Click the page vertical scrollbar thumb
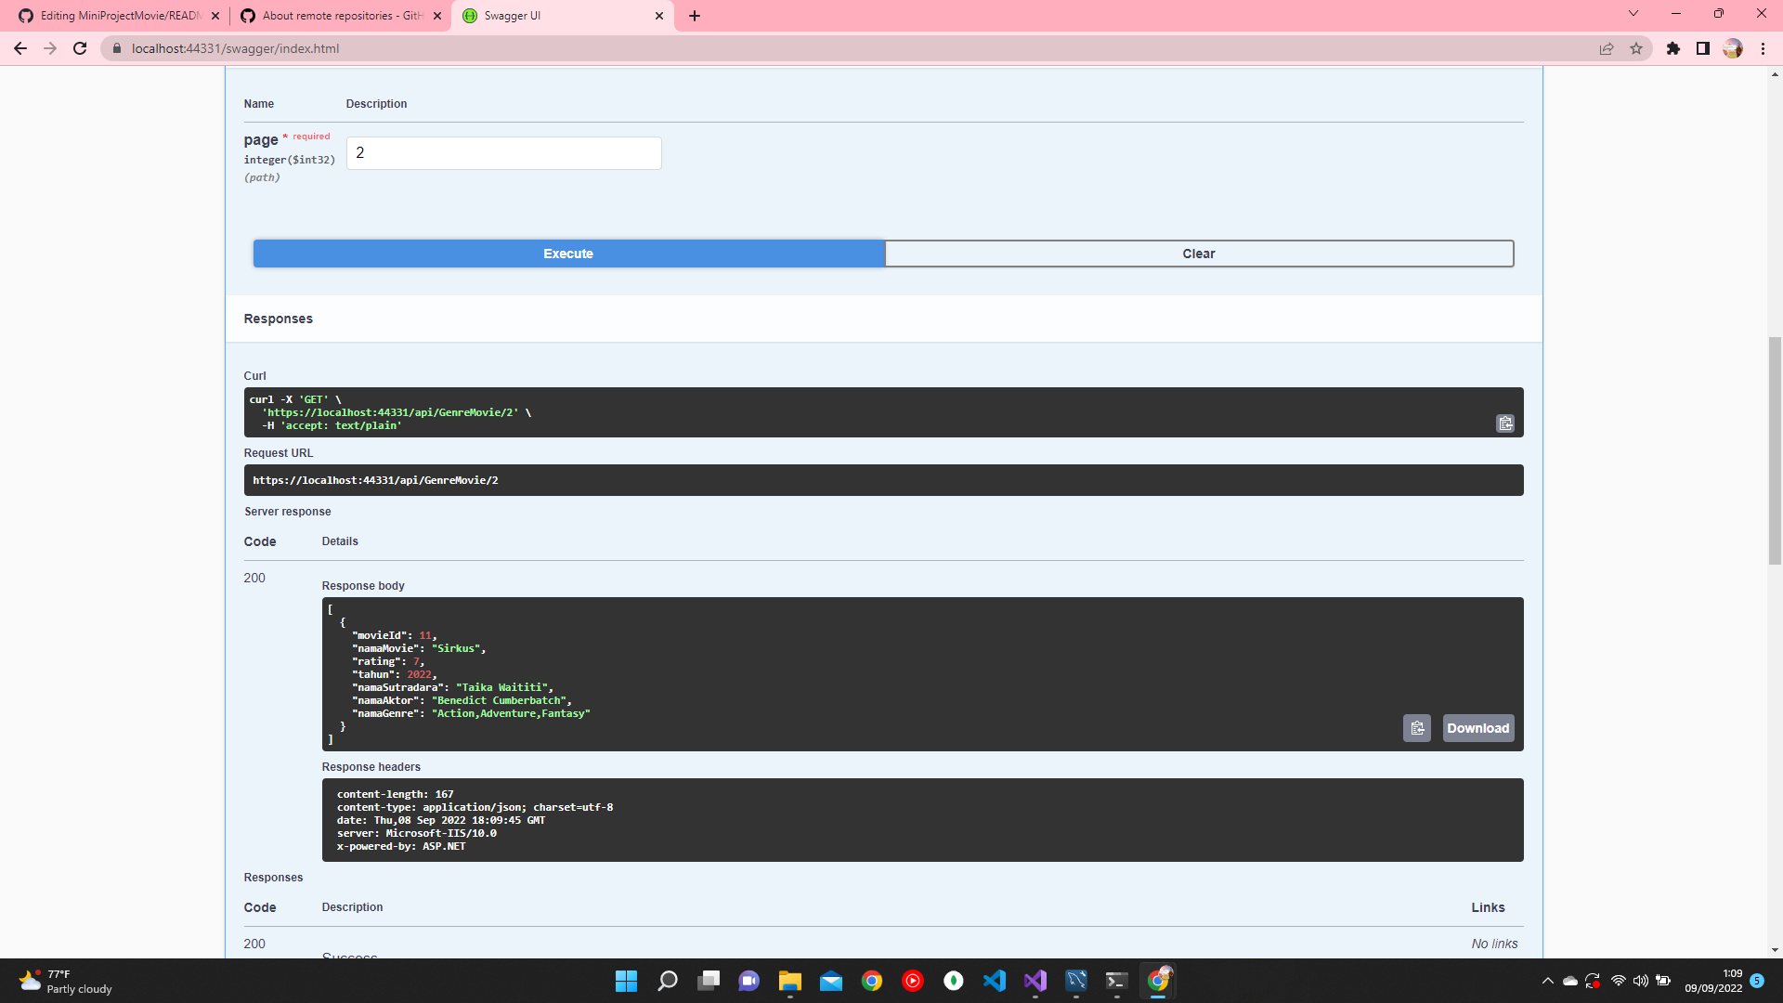The height and width of the screenshot is (1003, 1783). point(1775,450)
